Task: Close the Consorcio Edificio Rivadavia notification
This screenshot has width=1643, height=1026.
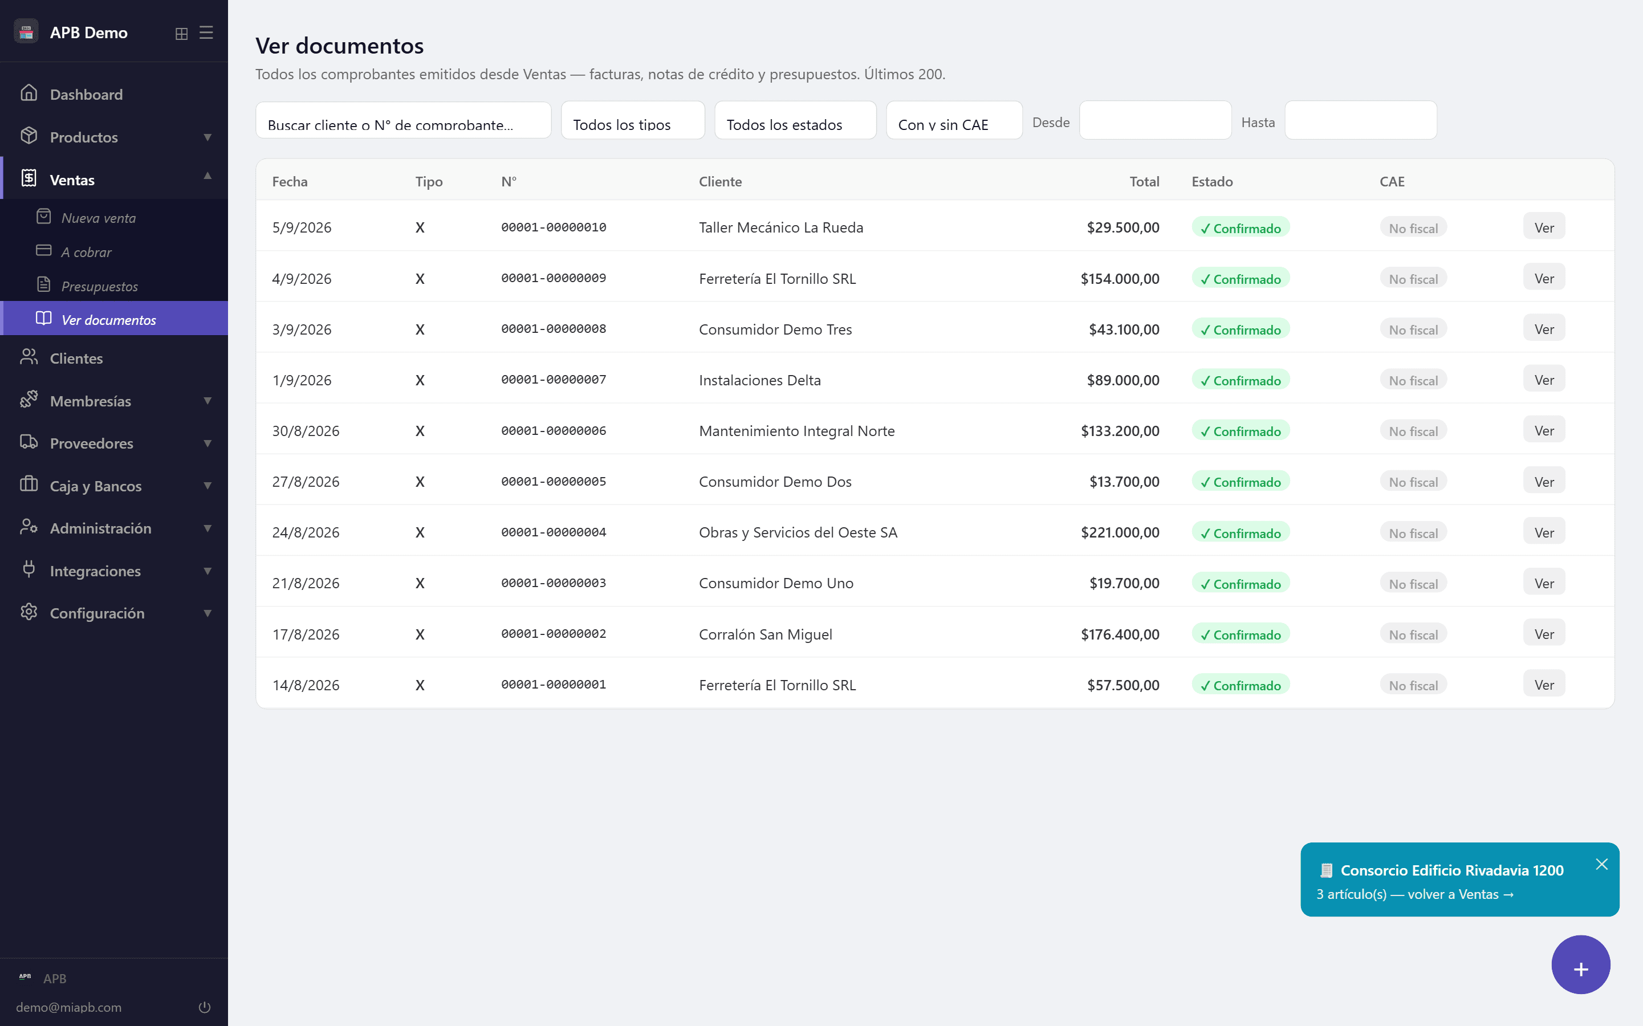Action: point(1601,864)
